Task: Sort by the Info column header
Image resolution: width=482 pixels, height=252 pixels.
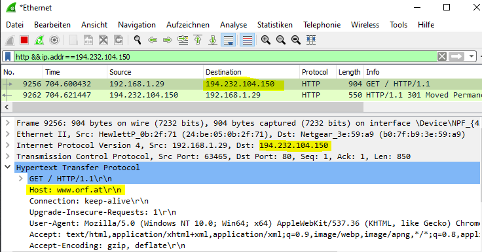Action: click(x=422, y=72)
